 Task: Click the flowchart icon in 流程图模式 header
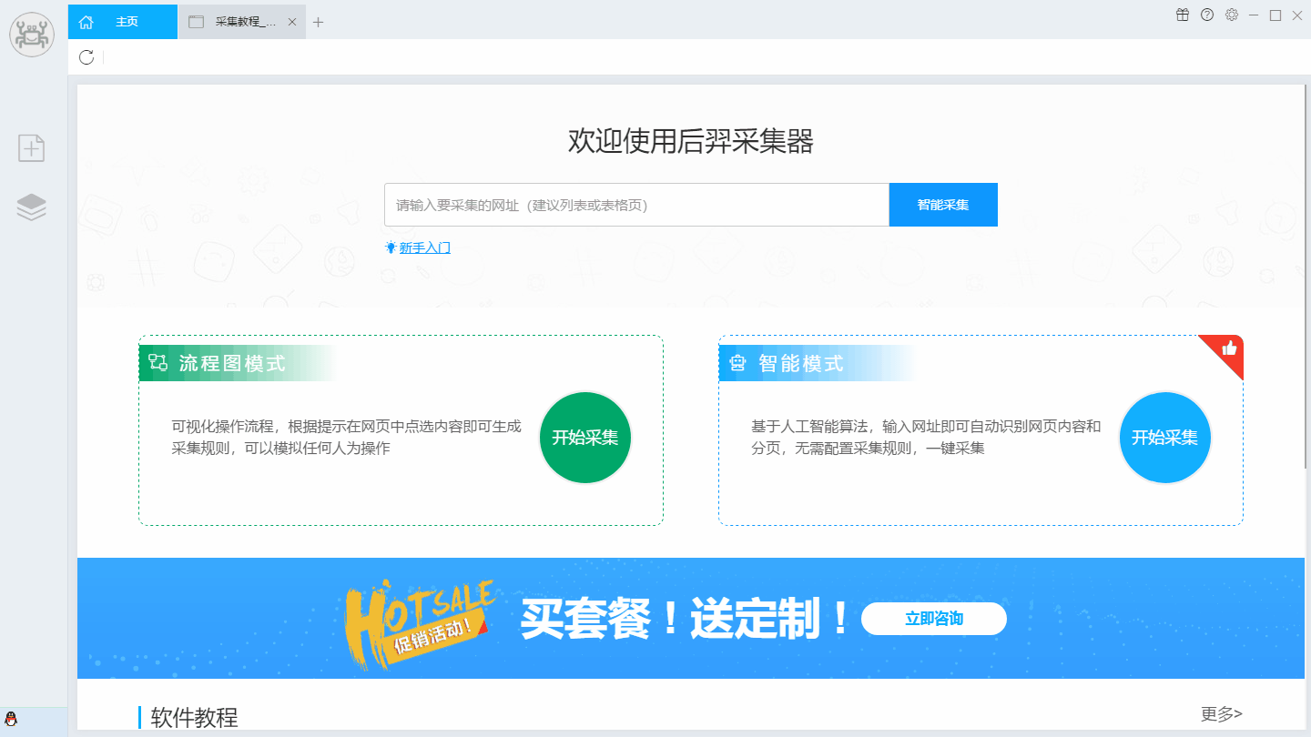[158, 363]
